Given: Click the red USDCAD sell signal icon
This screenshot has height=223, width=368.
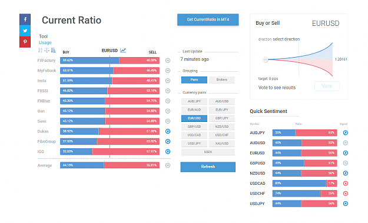Looking at the screenshot, I should 345,184.
